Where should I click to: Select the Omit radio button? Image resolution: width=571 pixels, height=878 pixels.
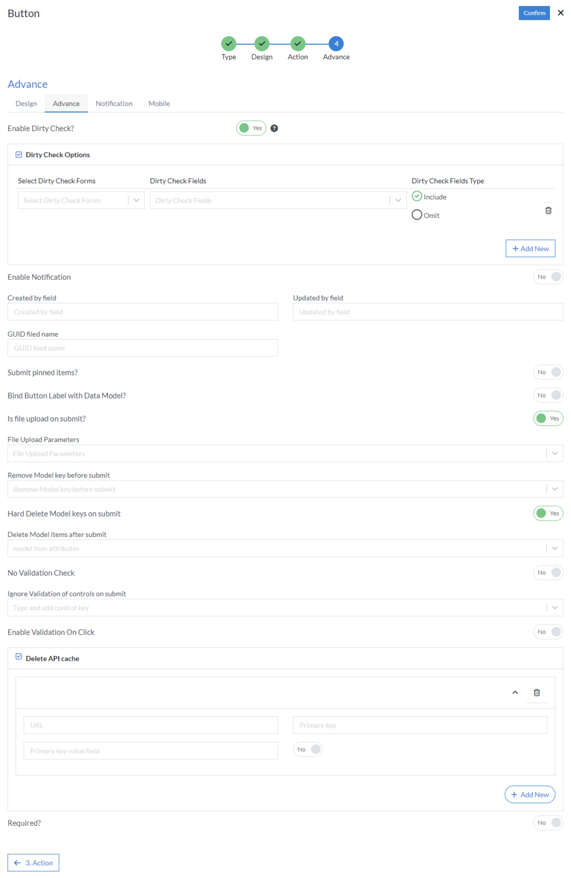[x=417, y=215]
